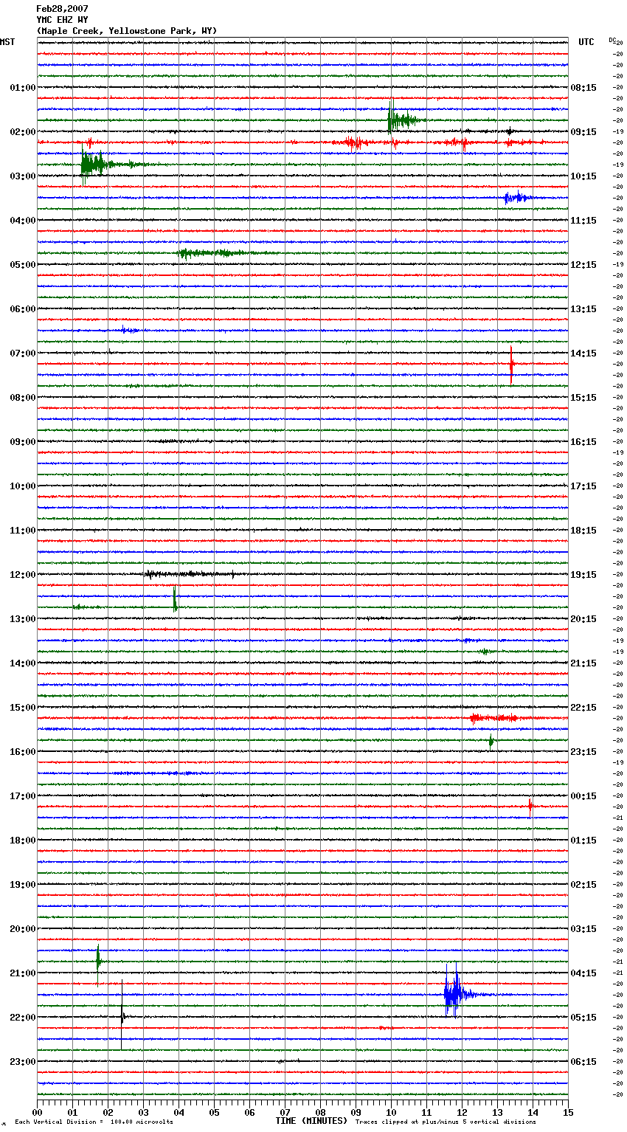627x1132 pixels.
Task: Click the TIME (MINUTES) axis title
Action: pos(311,1121)
